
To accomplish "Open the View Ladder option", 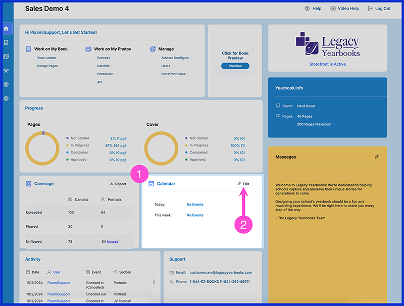I will (x=46, y=58).
